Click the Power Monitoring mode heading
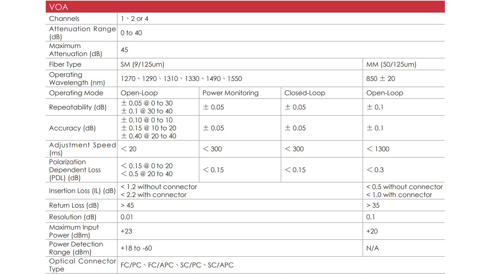The width and height of the screenshot is (488, 274). (230, 93)
